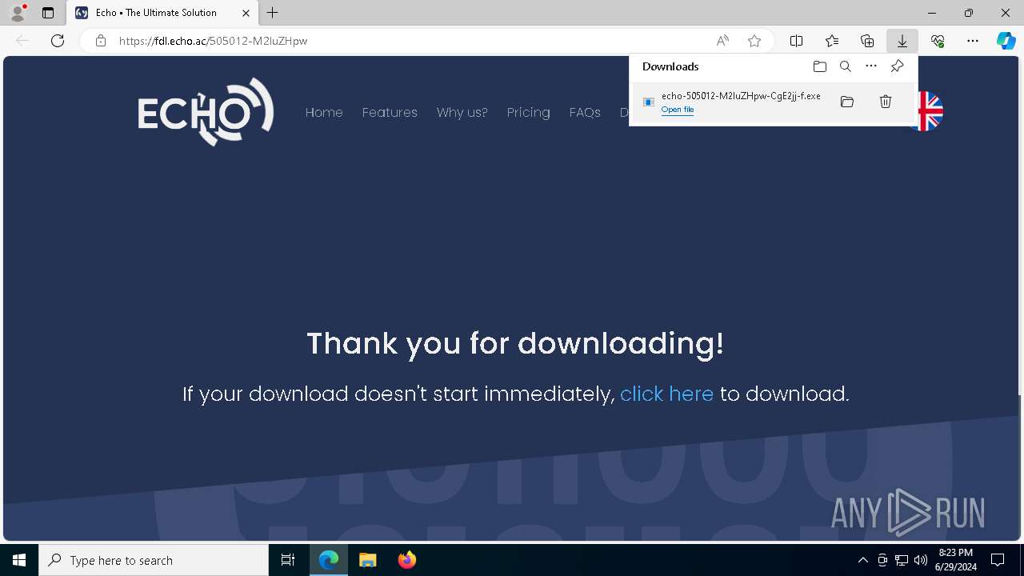Viewport: 1024px width, 576px height.
Task: Refresh the current page
Action: click(x=58, y=41)
